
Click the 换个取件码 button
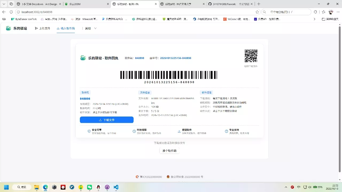point(169,151)
